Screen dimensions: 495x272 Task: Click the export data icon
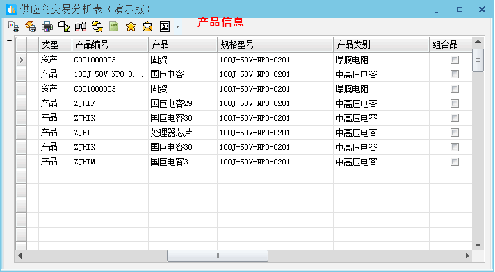coord(64,26)
